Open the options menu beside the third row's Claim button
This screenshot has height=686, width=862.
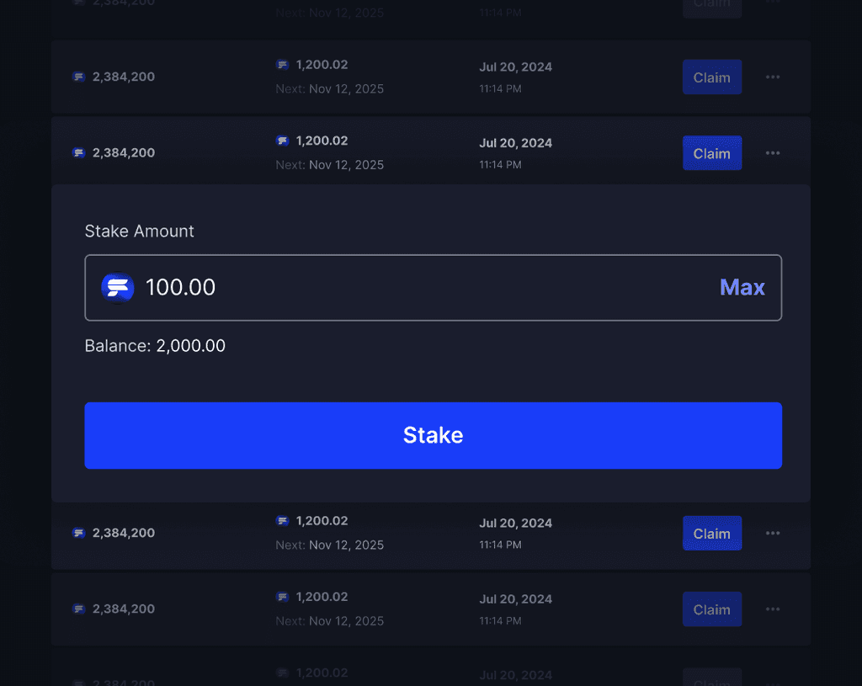point(773,152)
